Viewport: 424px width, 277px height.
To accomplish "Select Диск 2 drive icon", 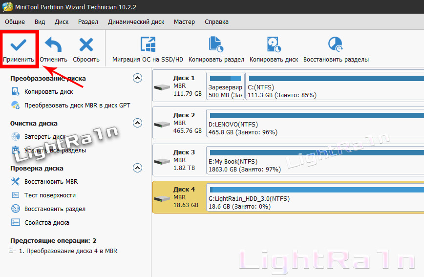I will (162, 125).
